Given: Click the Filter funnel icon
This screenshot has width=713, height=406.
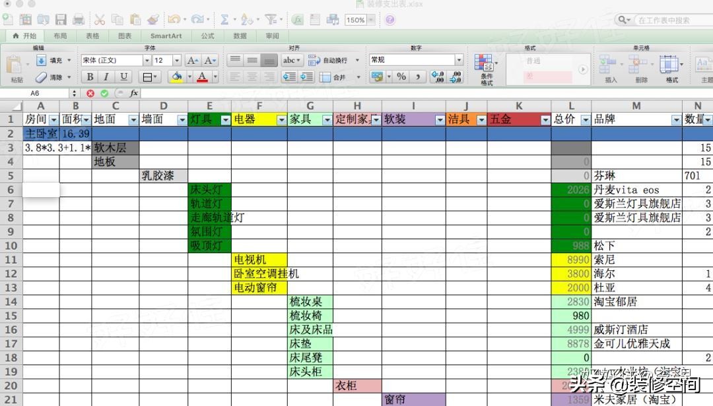Looking at the screenshot, I should pos(271,20).
